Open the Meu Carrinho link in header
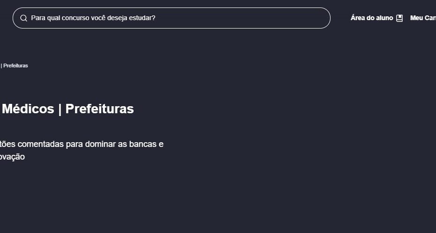This screenshot has height=233, width=436. [x=423, y=18]
